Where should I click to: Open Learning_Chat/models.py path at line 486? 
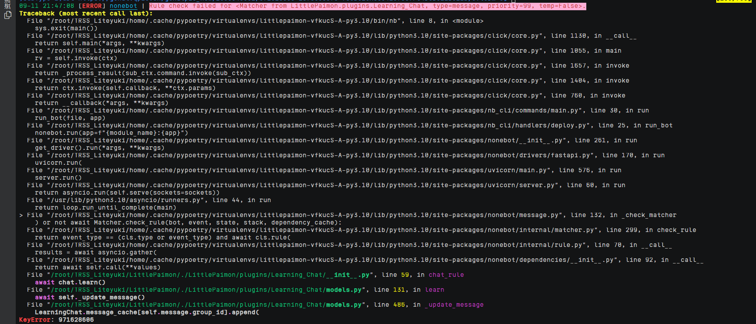(206, 305)
